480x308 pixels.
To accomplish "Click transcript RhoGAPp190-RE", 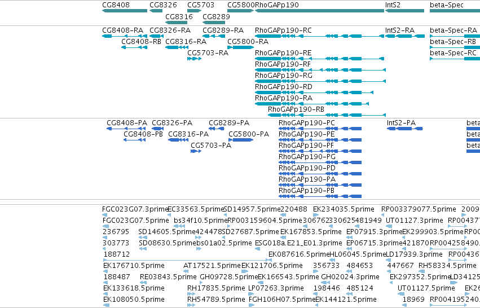I will pyautogui.click(x=319, y=59).
